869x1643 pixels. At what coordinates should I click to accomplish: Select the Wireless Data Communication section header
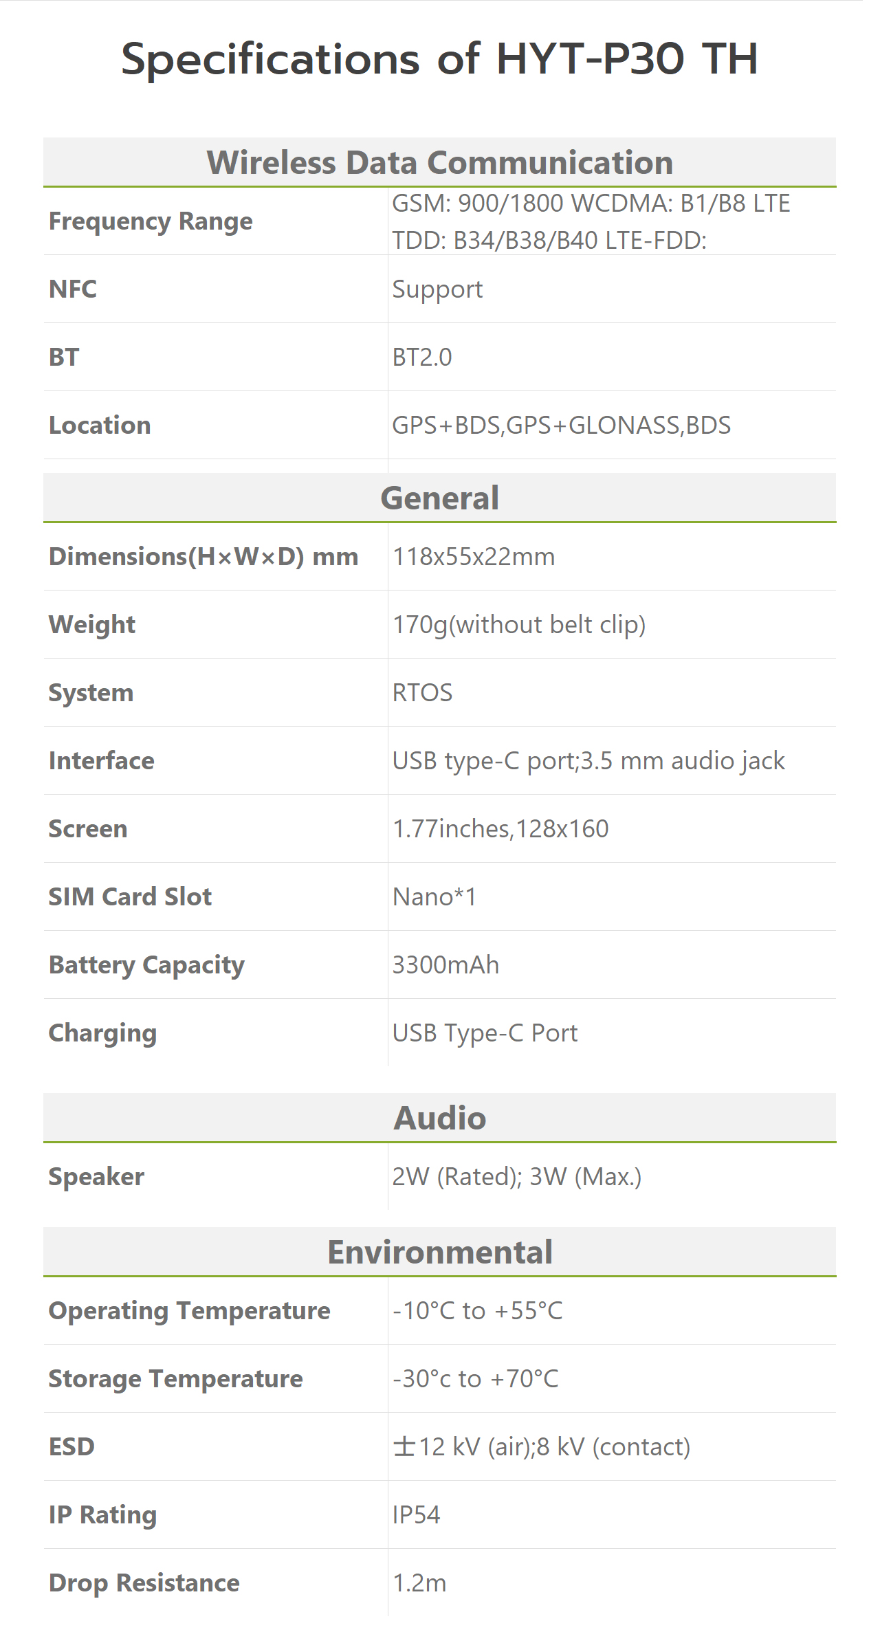(x=440, y=162)
